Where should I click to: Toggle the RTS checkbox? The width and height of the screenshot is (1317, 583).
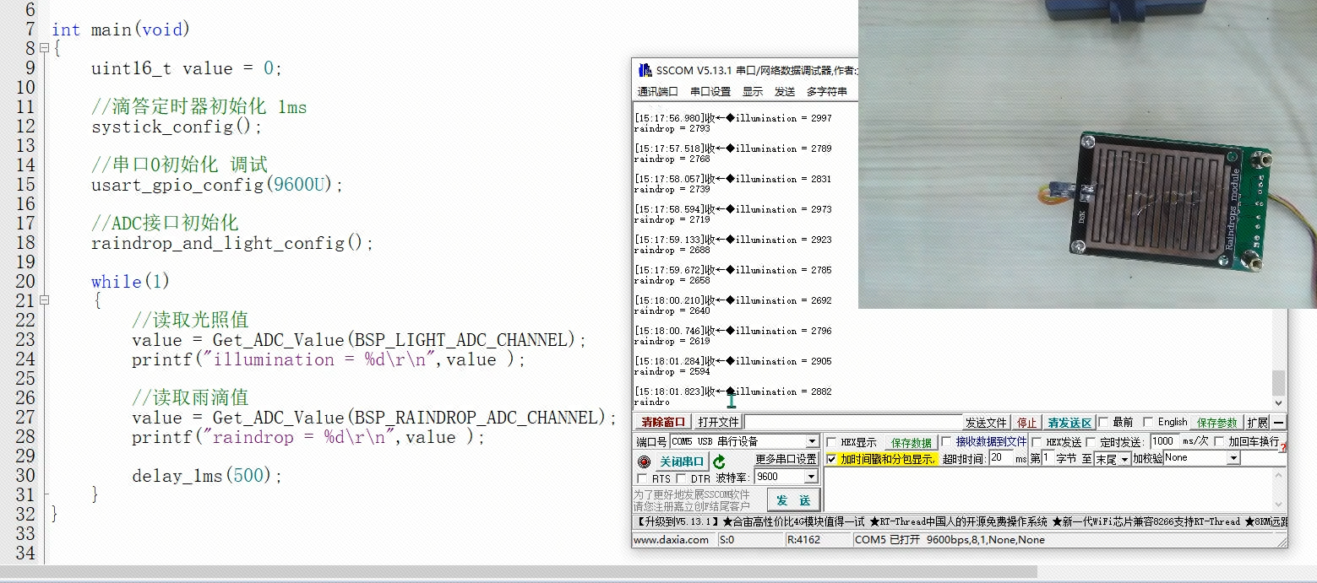[642, 478]
